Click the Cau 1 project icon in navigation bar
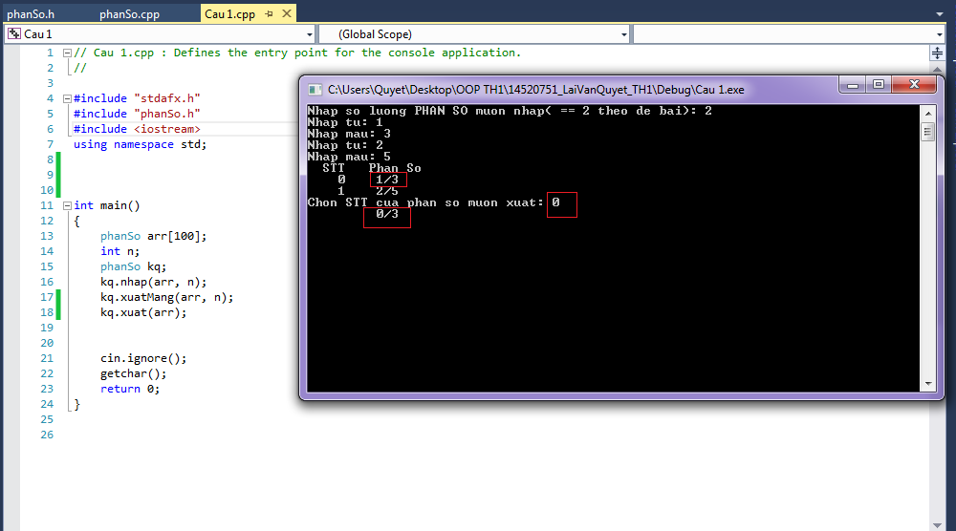This screenshot has width=956, height=531. (13, 34)
